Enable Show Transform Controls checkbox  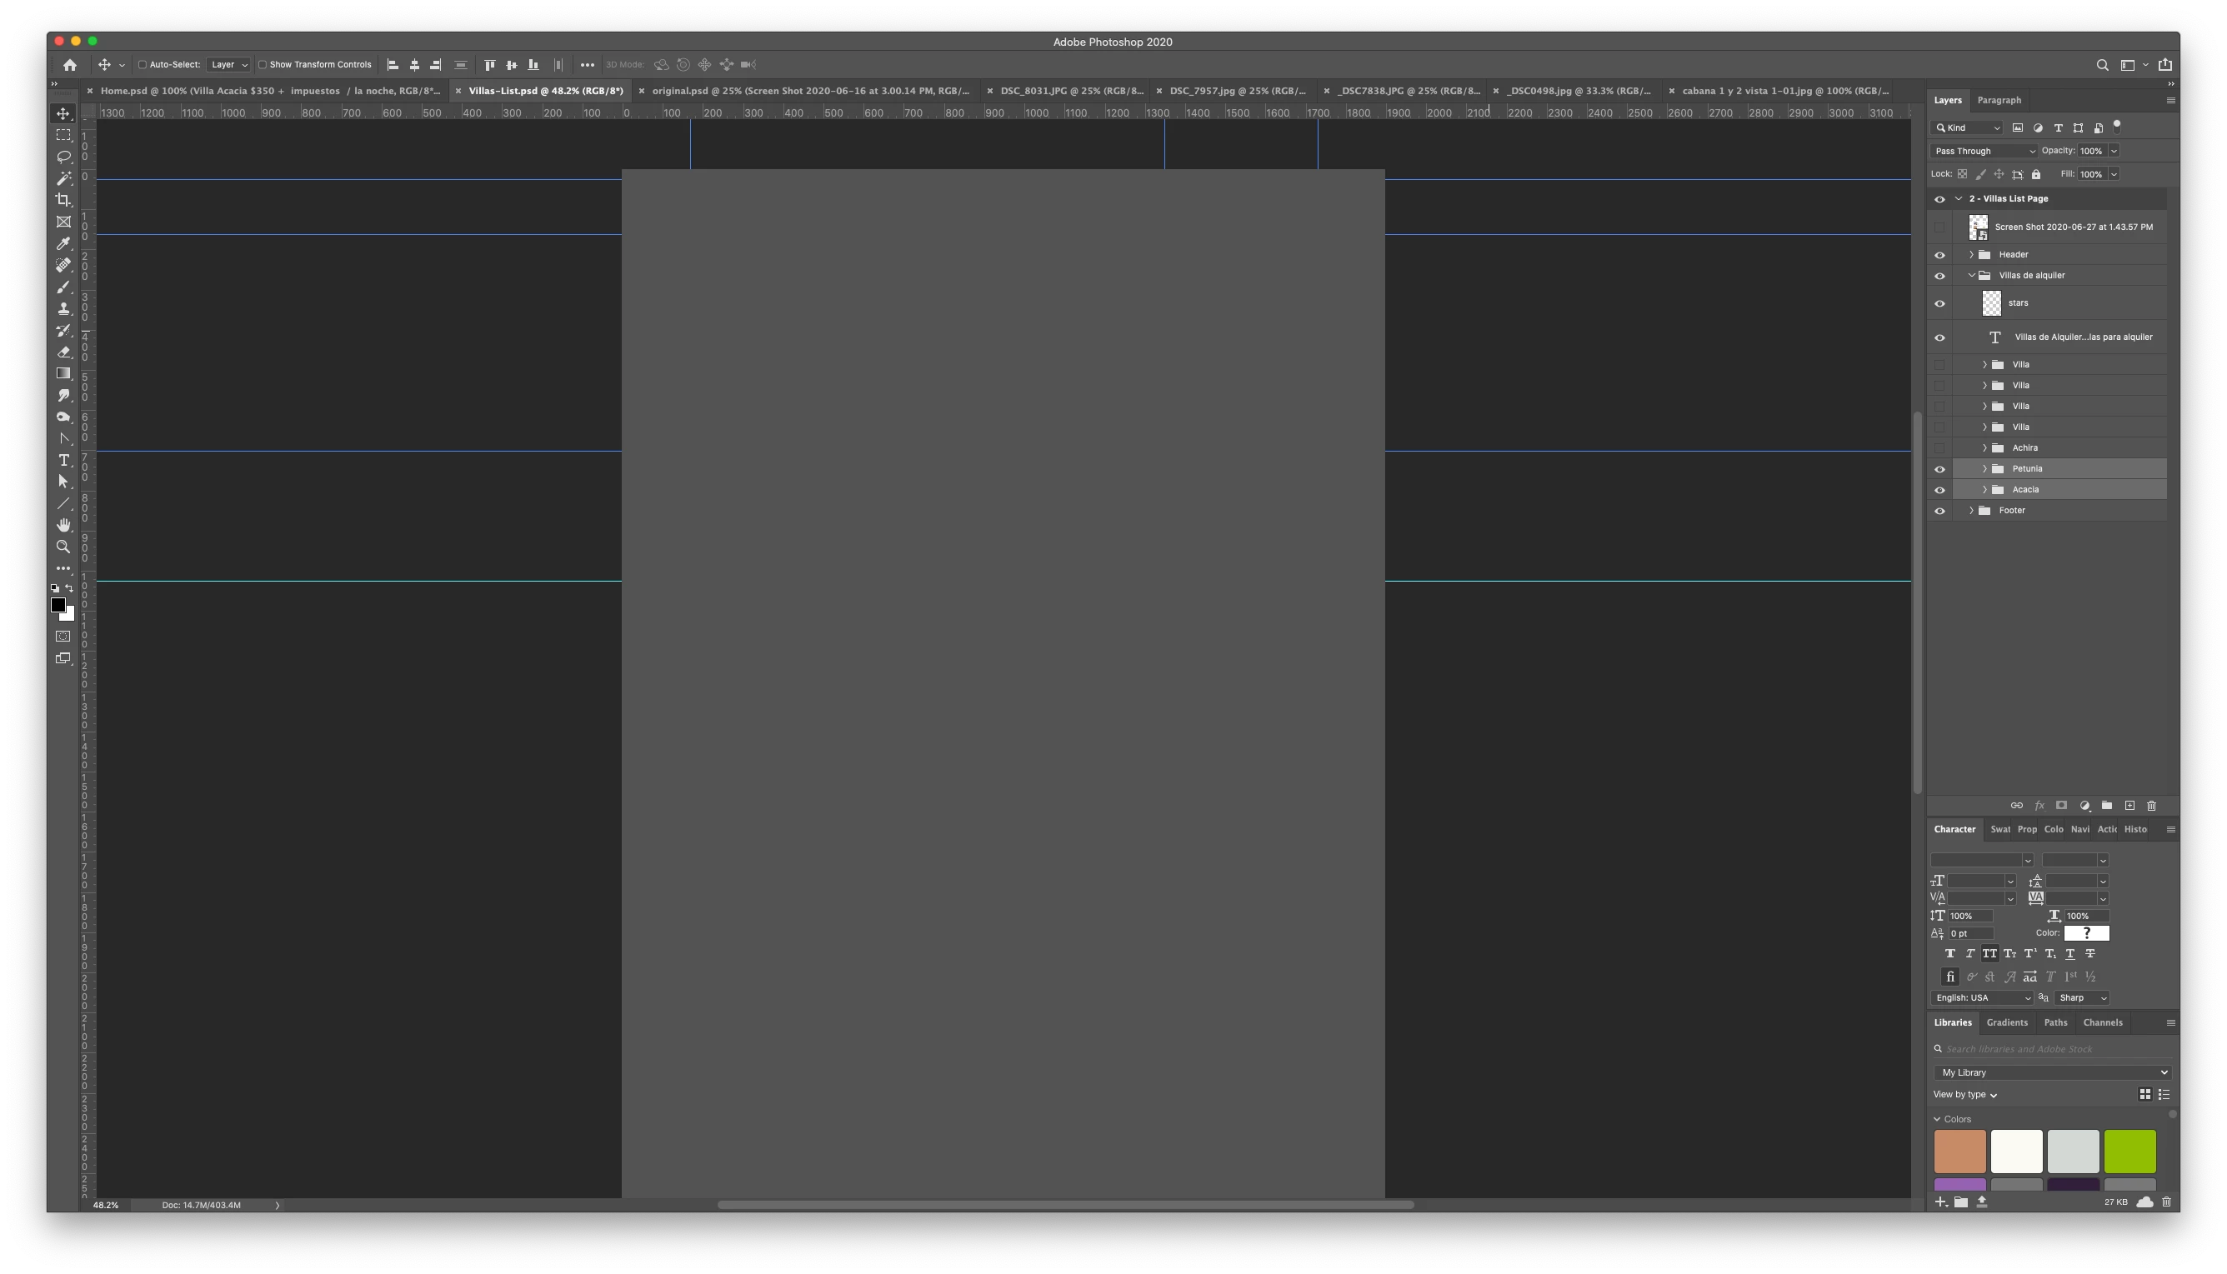pos(263,65)
